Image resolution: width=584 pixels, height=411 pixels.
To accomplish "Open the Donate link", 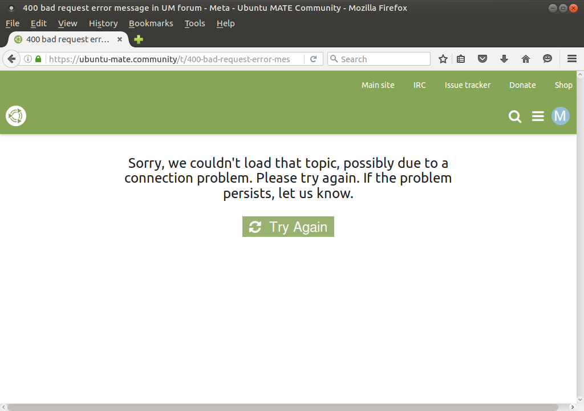I will (x=522, y=85).
